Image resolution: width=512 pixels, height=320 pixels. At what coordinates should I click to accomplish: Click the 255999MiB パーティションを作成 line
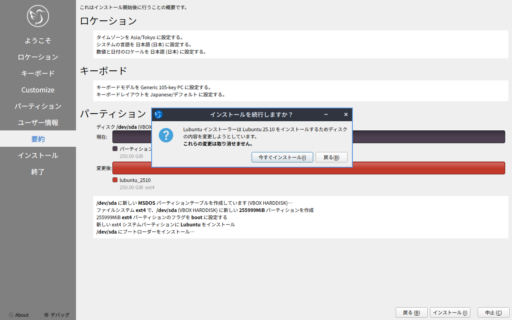[205, 210]
